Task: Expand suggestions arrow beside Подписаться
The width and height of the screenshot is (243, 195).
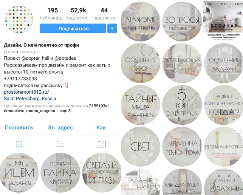Action: [x=112, y=28]
